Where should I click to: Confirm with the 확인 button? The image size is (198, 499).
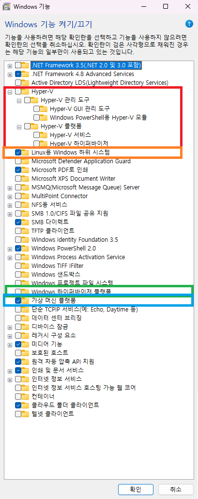tap(137, 489)
